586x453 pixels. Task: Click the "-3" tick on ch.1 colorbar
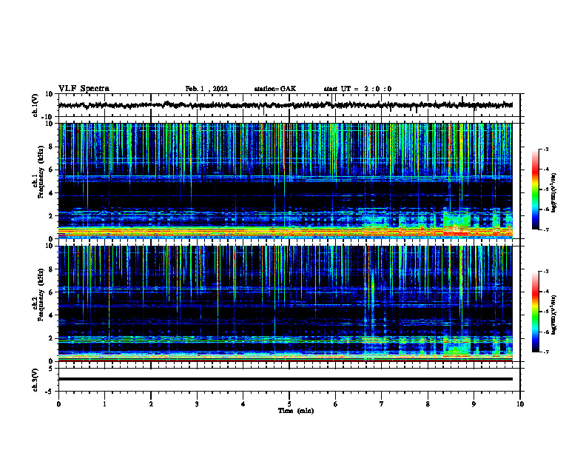(546, 149)
